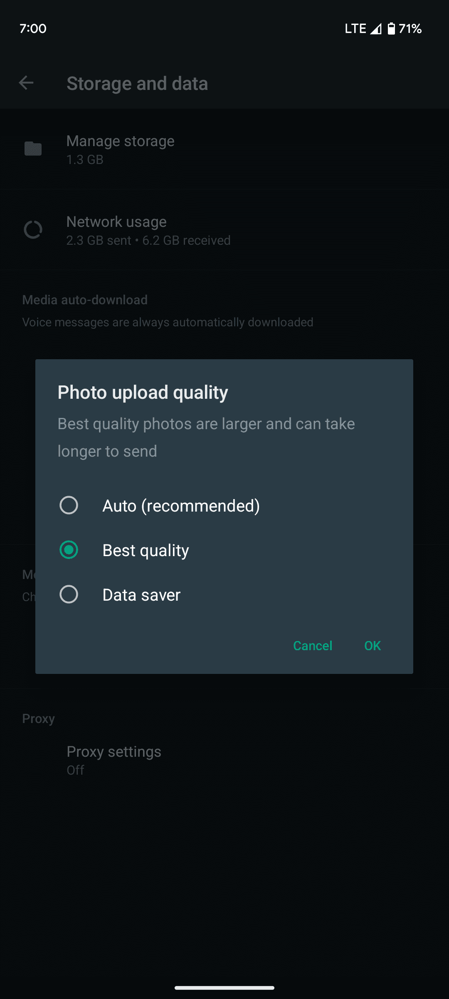The height and width of the screenshot is (999, 449).
Task: Click the Storage and data header
Action: coord(138,83)
